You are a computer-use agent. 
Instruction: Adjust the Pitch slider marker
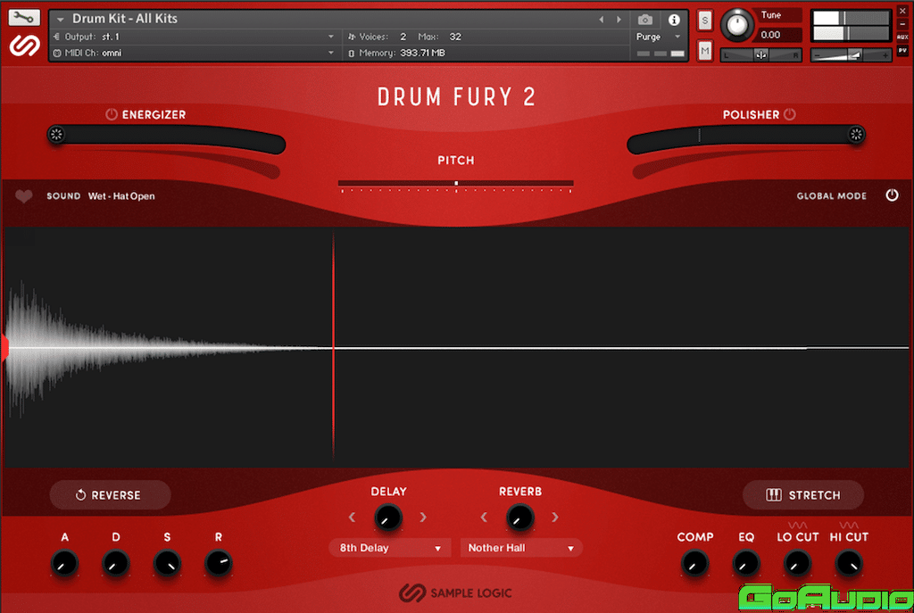pos(456,184)
